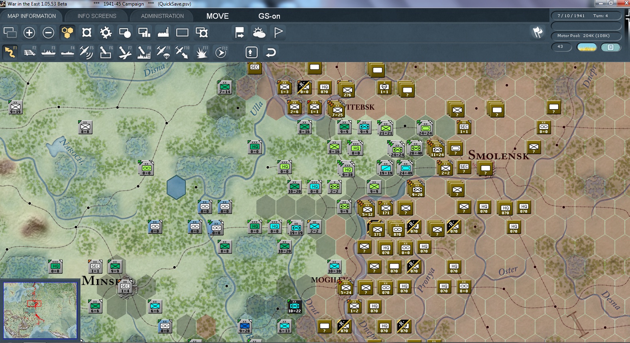Choose F8 Bomb City mode
The image size is (630, 343).
pos(144,52)
